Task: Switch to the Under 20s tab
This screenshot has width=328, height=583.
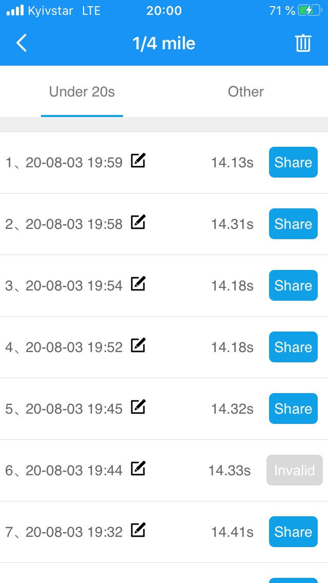Action: coord(82,92)
